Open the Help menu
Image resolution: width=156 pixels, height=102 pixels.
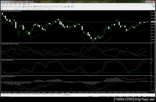[x=29, y=4]
